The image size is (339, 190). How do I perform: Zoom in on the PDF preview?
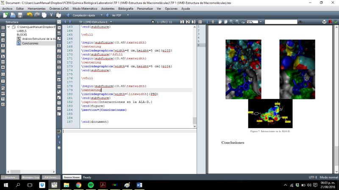tap(231, 22)
